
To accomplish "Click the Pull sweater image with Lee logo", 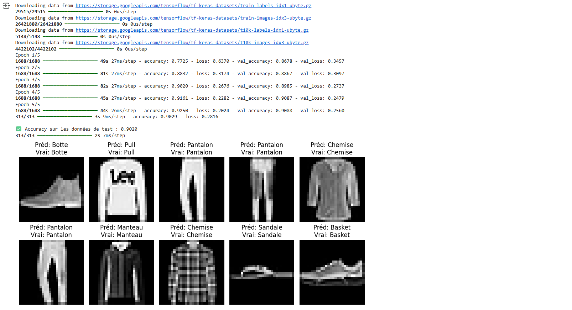I will pyautogui.click(x=121, y=190).
